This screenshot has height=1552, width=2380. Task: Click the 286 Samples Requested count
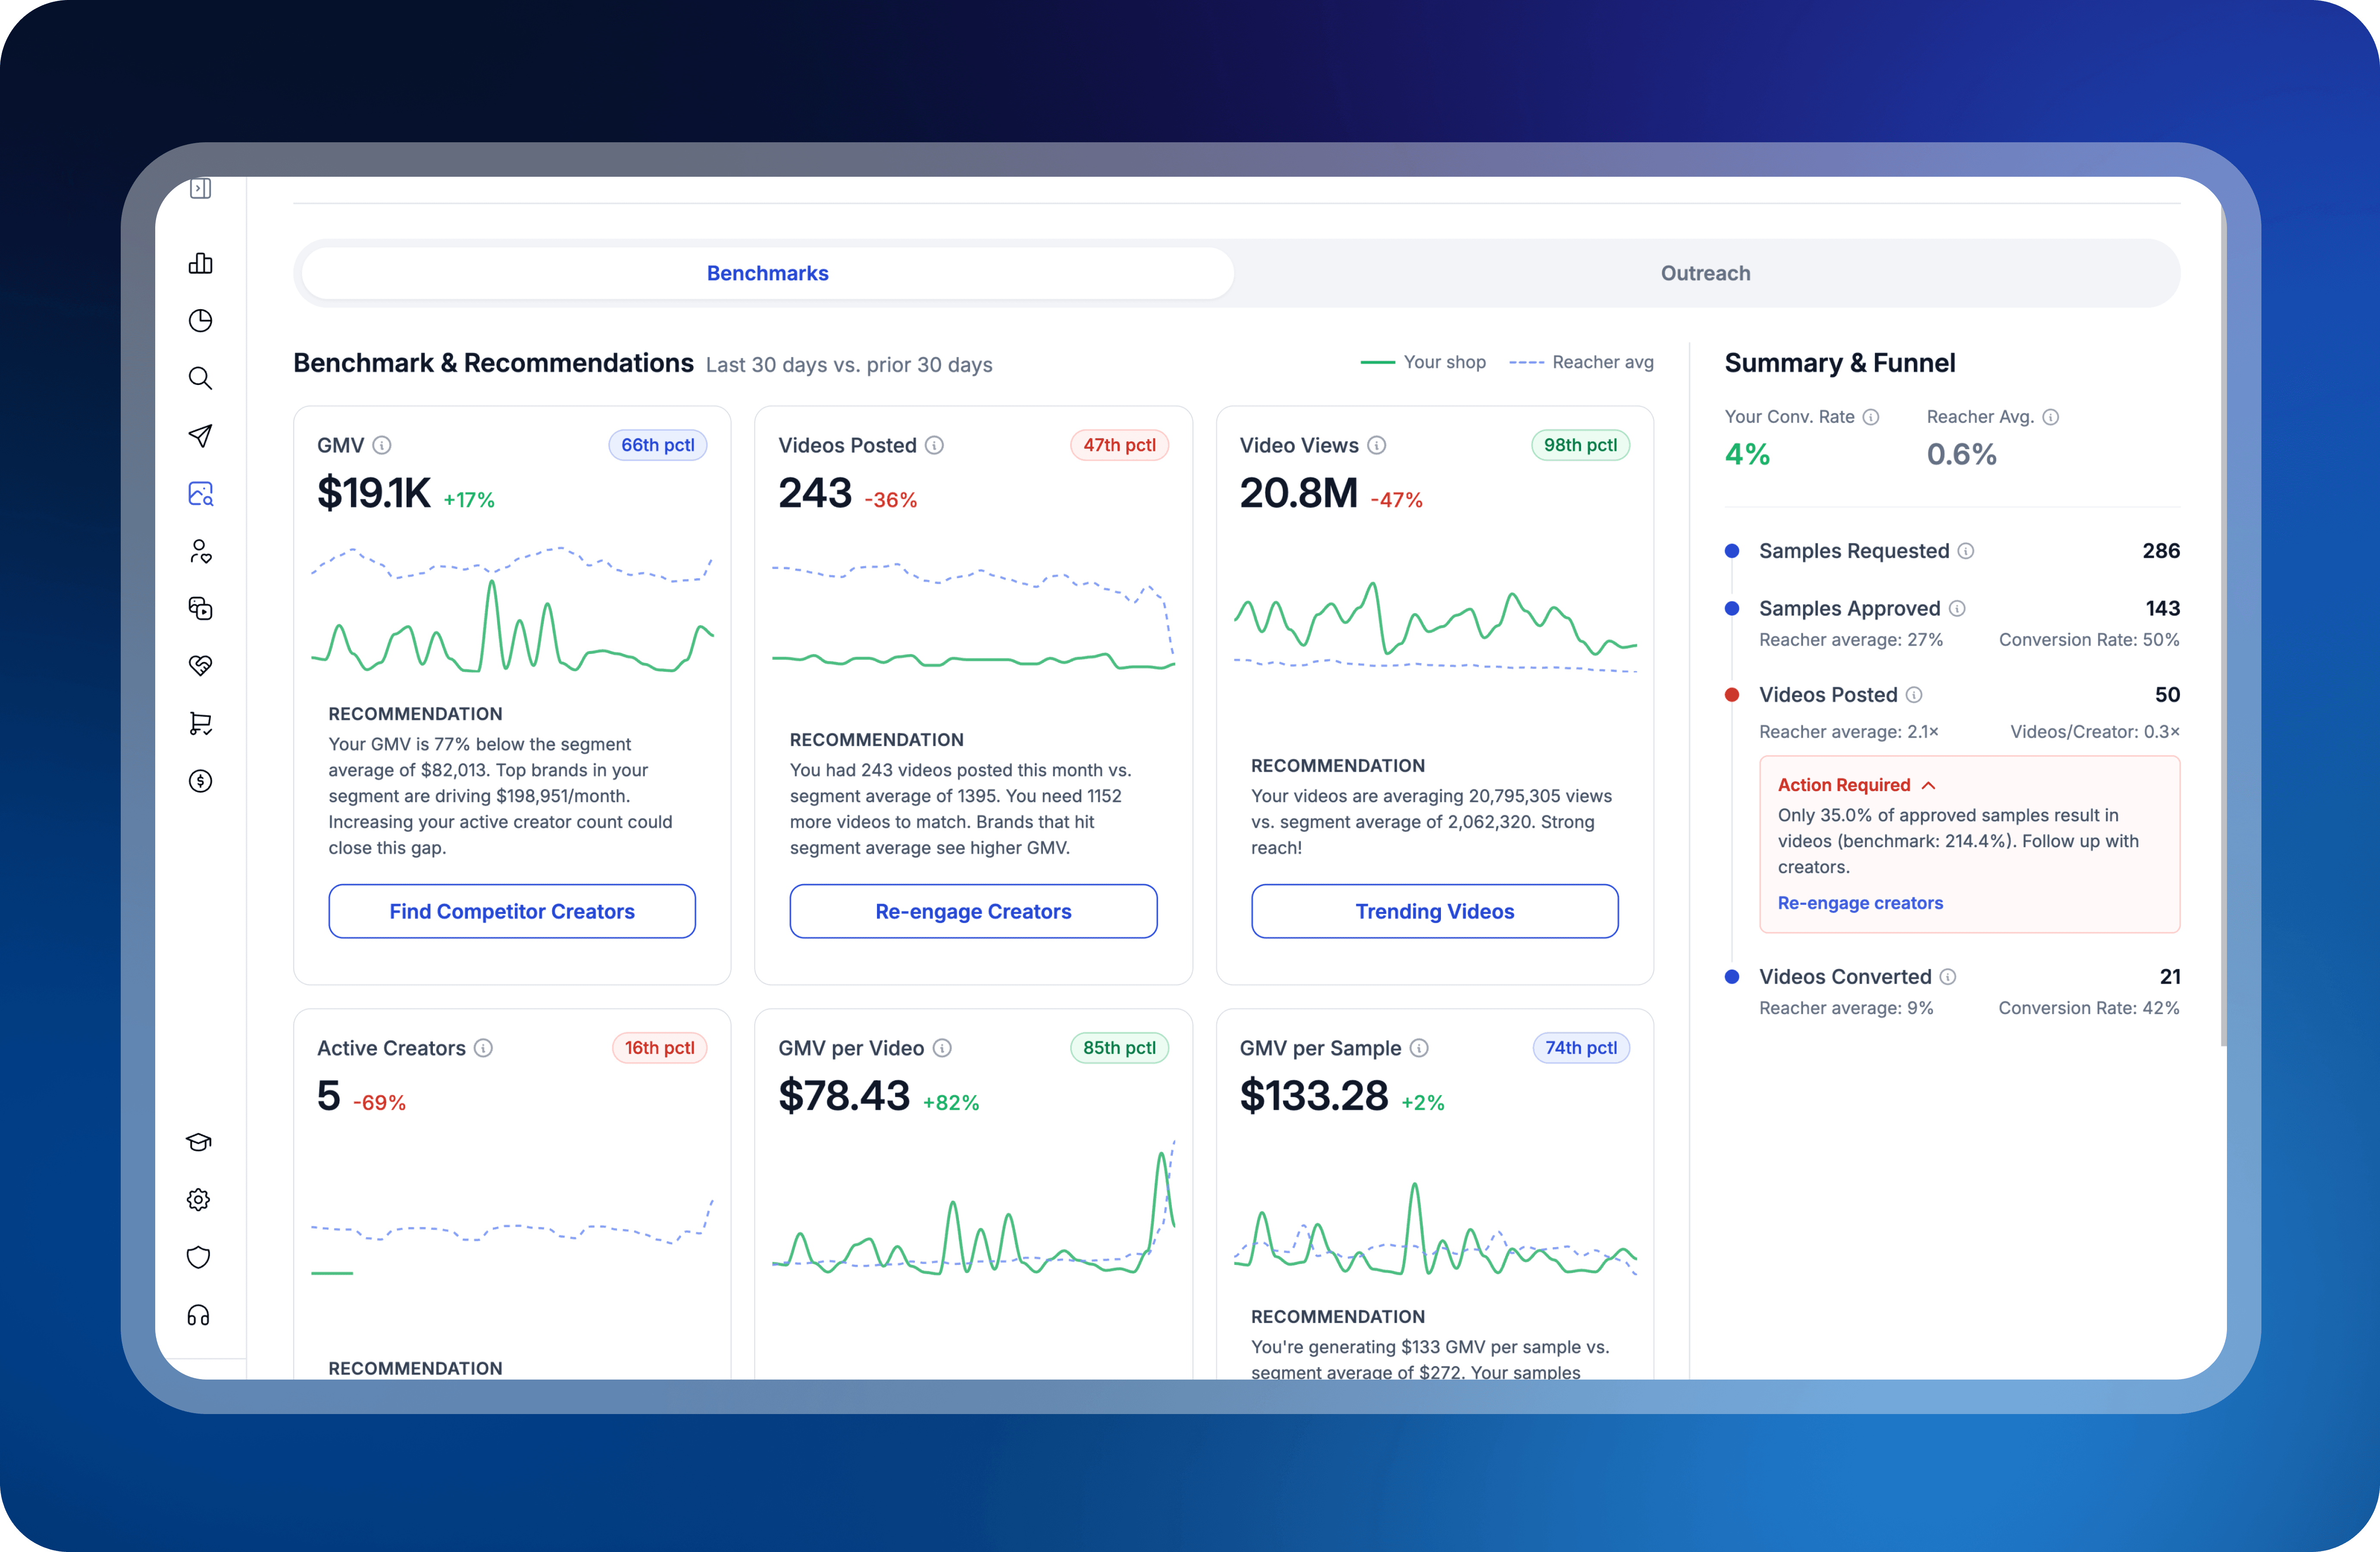2161,551
